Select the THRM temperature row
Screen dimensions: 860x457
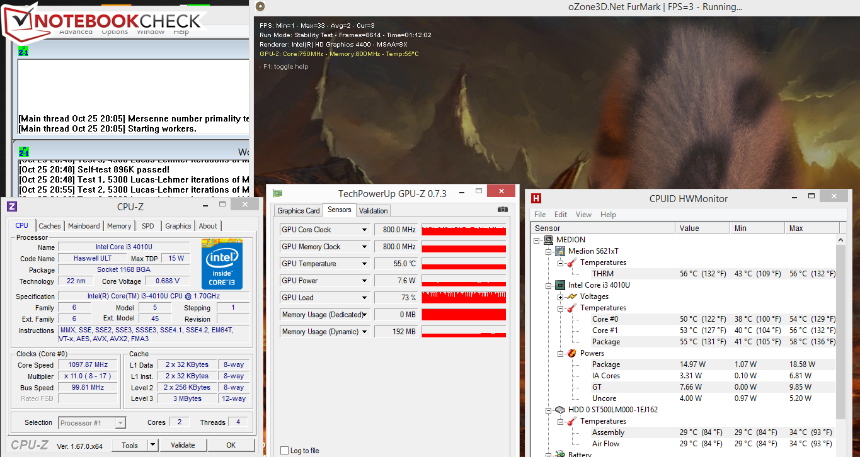(x=684, y=274)
